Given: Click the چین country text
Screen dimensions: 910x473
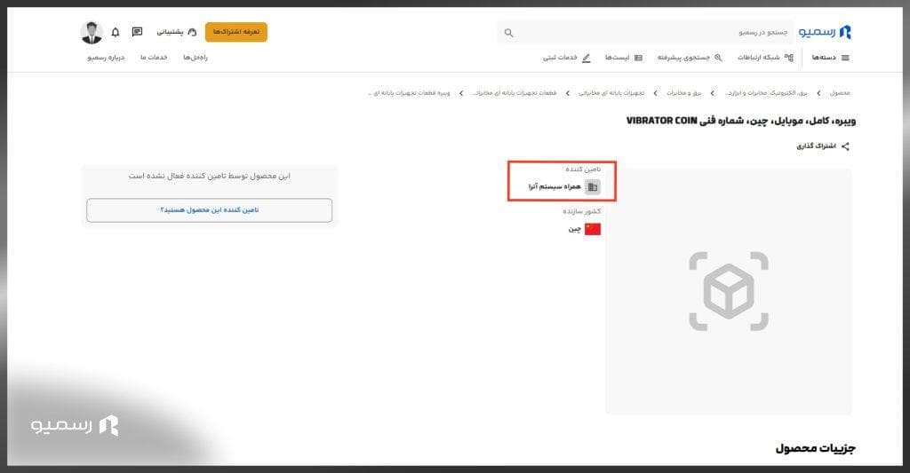Looking at the screenshot, I should (x=575, y=230).
